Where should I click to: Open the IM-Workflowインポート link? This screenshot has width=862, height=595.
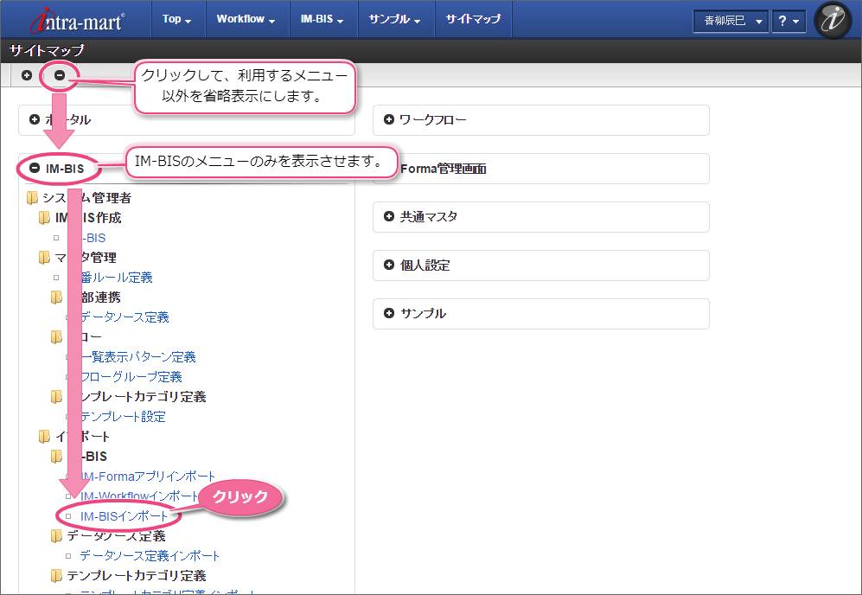(139, 496)
